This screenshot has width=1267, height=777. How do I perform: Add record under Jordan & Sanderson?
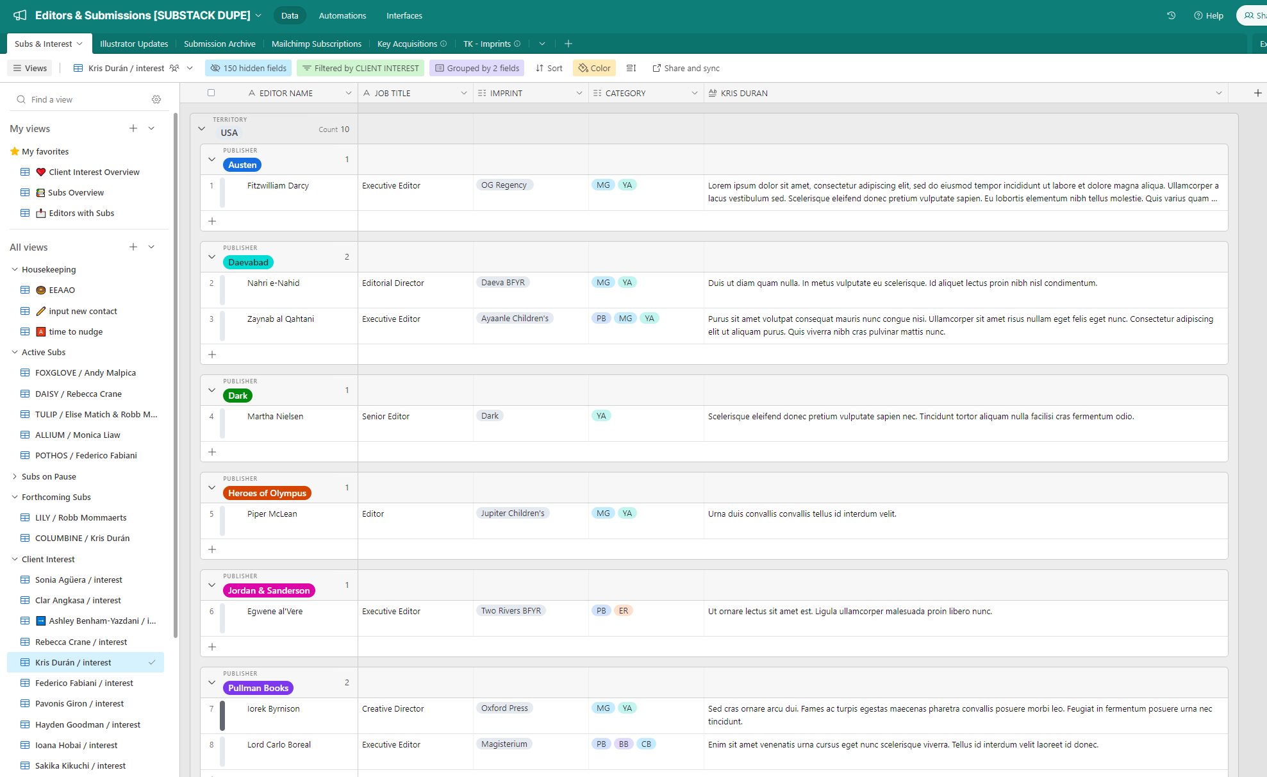[212, 647]
